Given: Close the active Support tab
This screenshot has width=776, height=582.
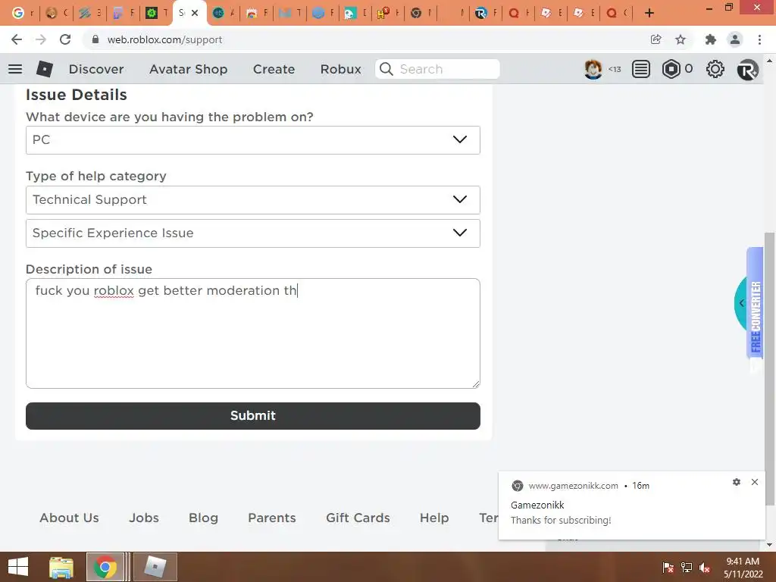Looking at the screenshot, I should 195,13.
